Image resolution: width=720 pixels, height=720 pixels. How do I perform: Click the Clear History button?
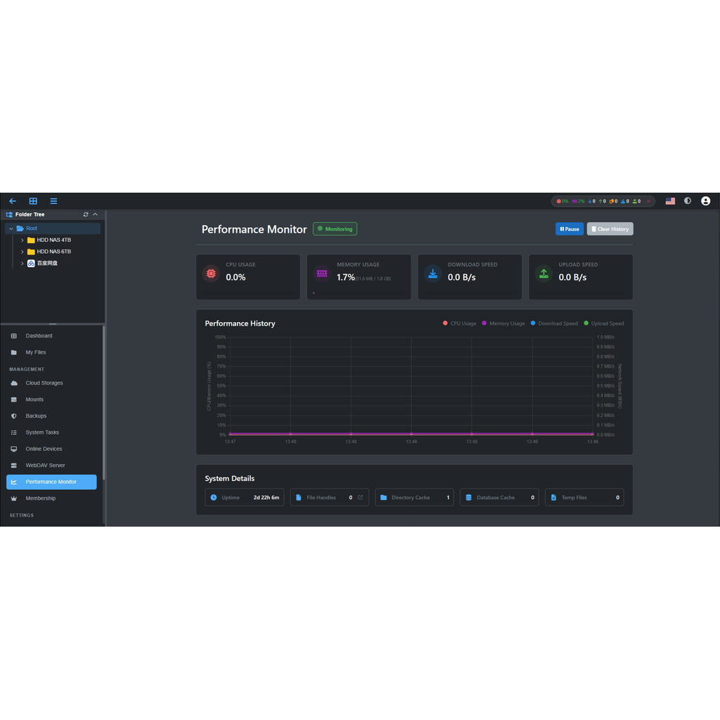coord(610,229)
